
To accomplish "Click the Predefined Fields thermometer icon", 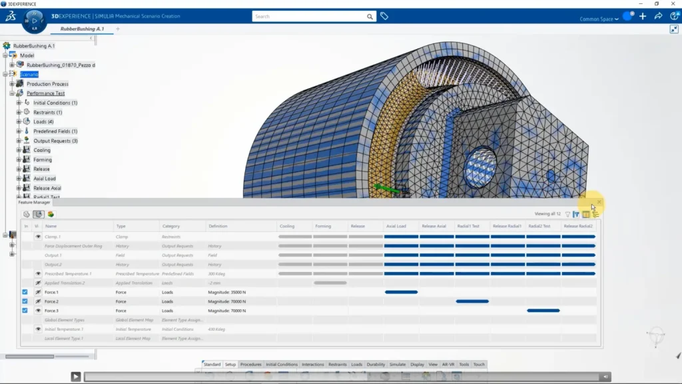I will (27, 131).
